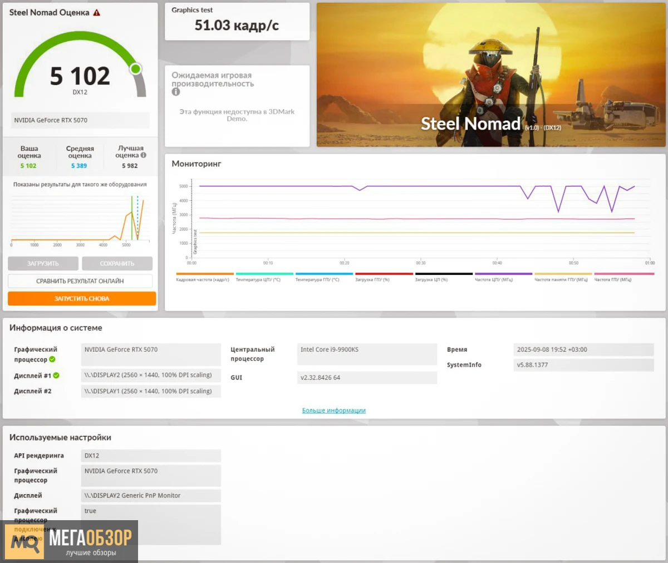Click the Используемые настройки heading
668x563 pixels.
60,438
